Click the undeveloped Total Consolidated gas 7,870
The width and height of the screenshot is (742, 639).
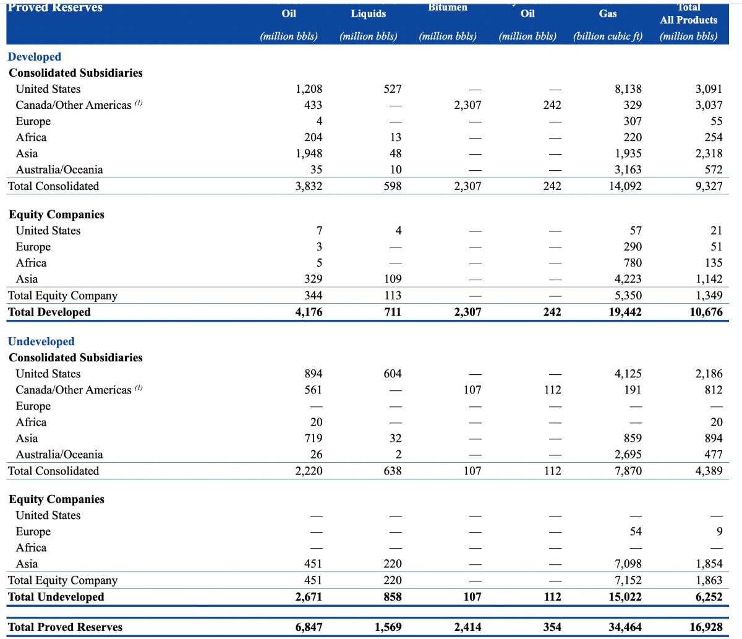(x=628, y=471)
